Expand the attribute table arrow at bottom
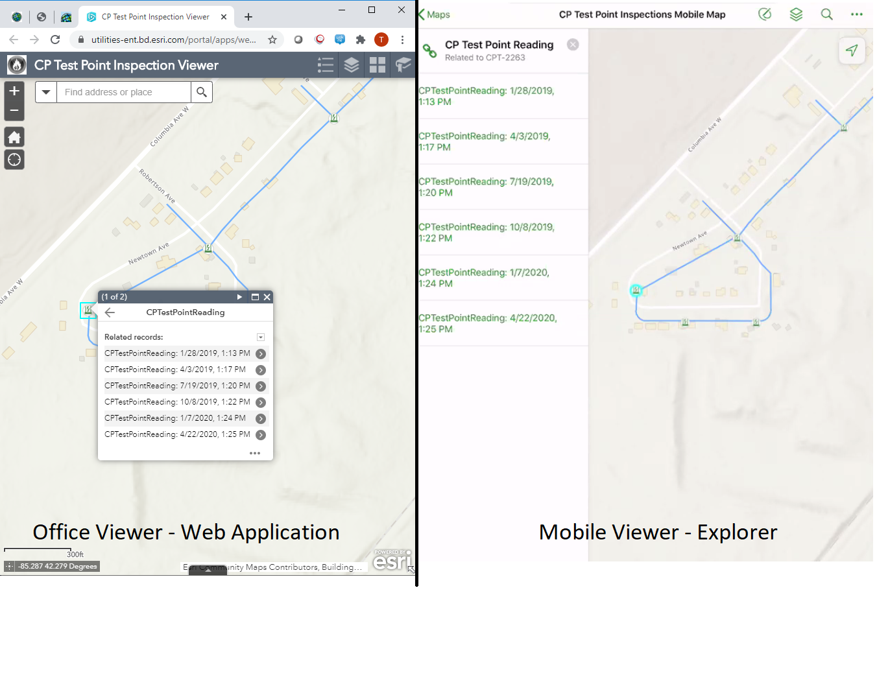The width and height of the screenshot is (877, 684). pos(208,571)
